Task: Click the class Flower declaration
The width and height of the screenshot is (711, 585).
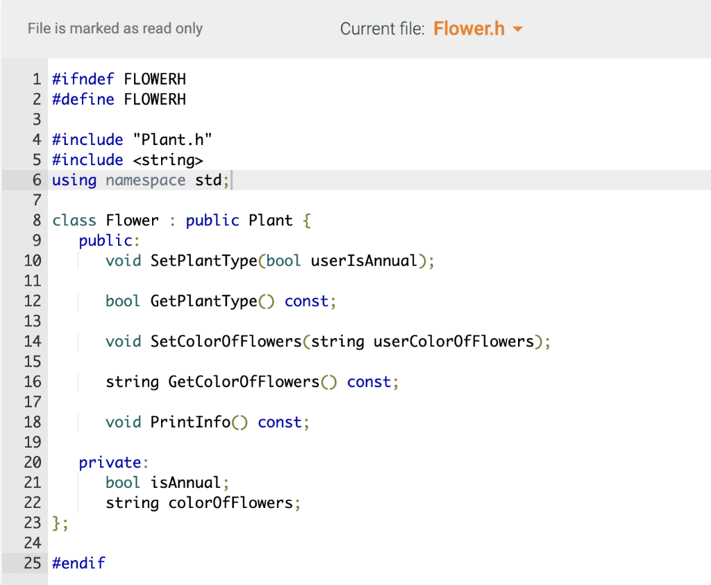Action: point(181,220)
